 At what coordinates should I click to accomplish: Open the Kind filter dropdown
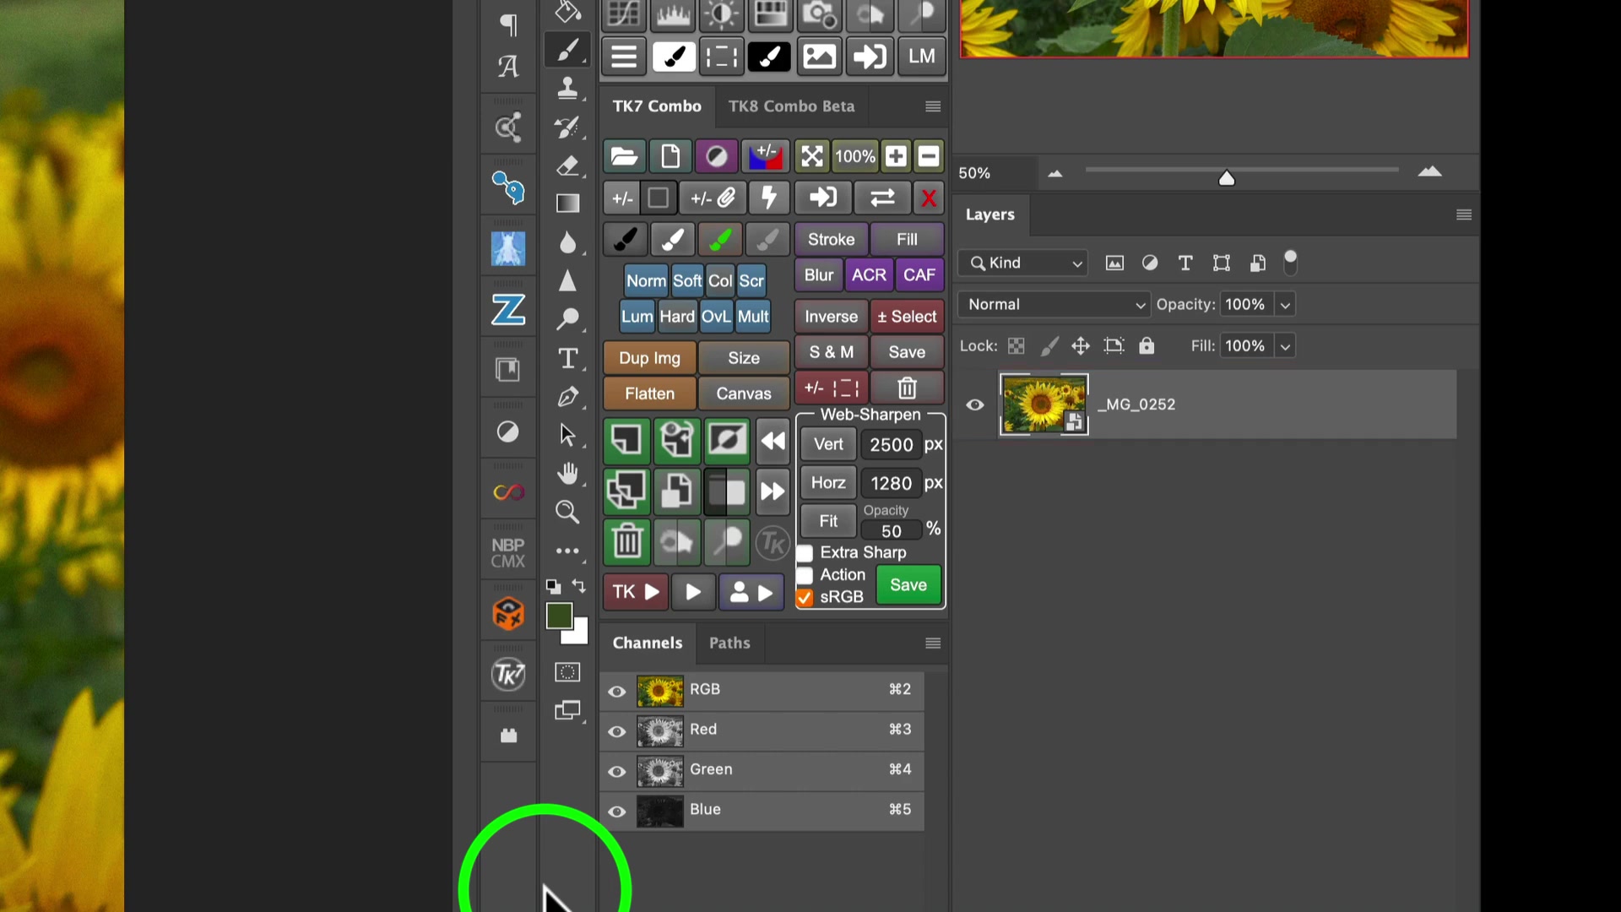tap(1023, 263)
